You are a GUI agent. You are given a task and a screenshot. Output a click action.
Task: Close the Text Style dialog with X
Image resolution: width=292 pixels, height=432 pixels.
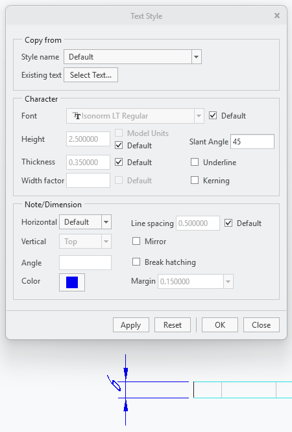(277, 16)
